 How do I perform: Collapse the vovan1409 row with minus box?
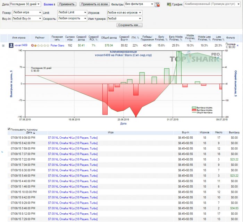pos(3,45)
